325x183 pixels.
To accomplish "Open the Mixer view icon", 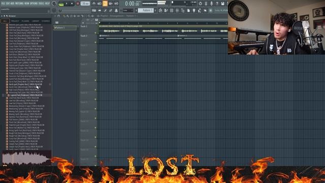I will [x=177, y=10].
